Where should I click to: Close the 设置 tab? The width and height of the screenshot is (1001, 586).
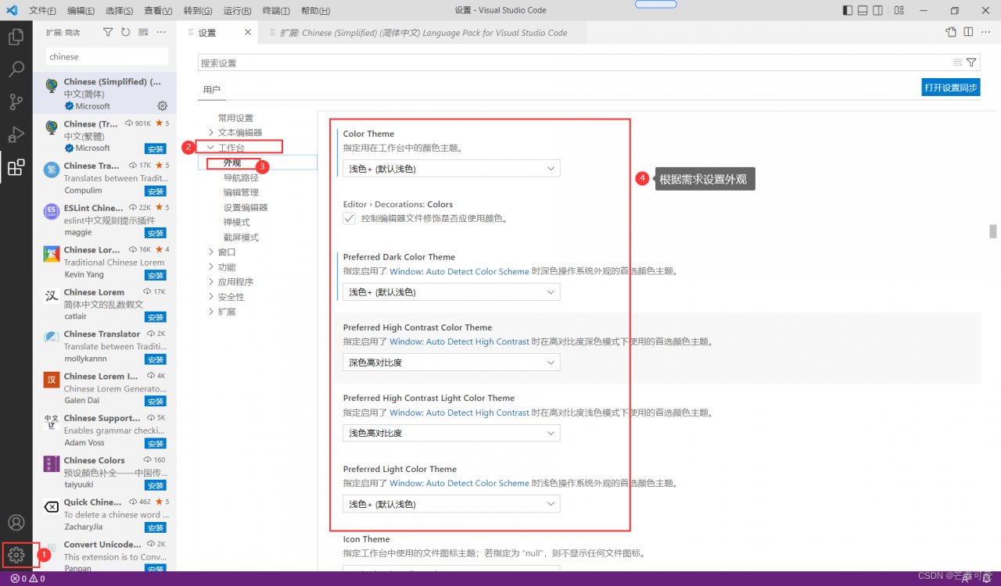pyautogui.click(x=248, y=32)
